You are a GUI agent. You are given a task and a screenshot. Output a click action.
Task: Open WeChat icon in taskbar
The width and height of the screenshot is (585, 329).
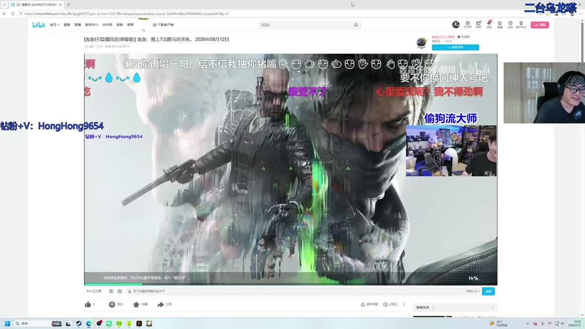click(x=109, y=324)
